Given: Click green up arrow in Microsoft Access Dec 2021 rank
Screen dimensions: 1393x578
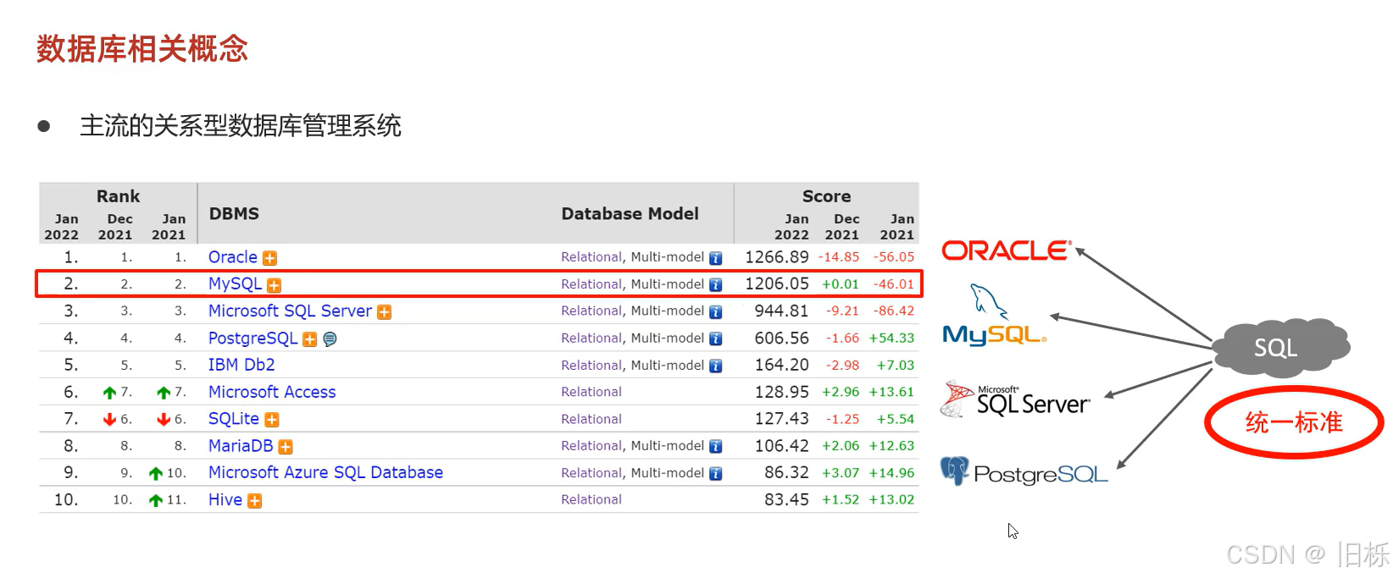Looking at the screenshot, I should click(x=109, y=393).
